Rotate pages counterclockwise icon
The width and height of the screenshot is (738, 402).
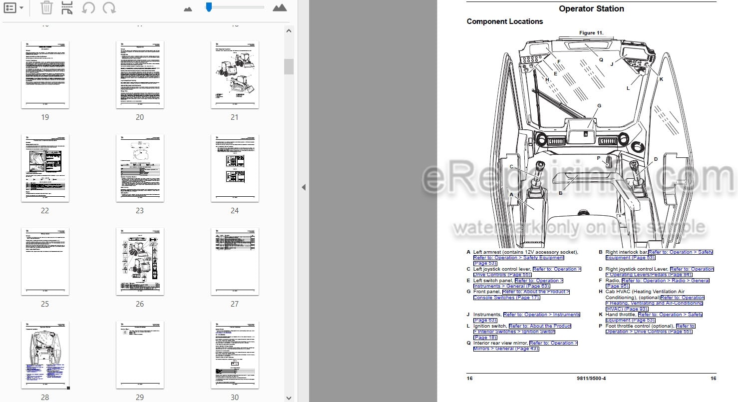click(88, 8)
